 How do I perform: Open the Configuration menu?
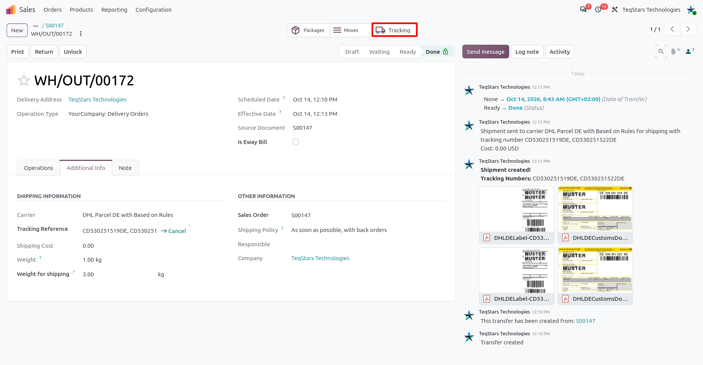click(153, 9)
